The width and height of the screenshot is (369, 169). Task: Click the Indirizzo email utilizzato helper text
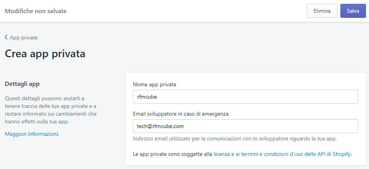tap(235, 138)
